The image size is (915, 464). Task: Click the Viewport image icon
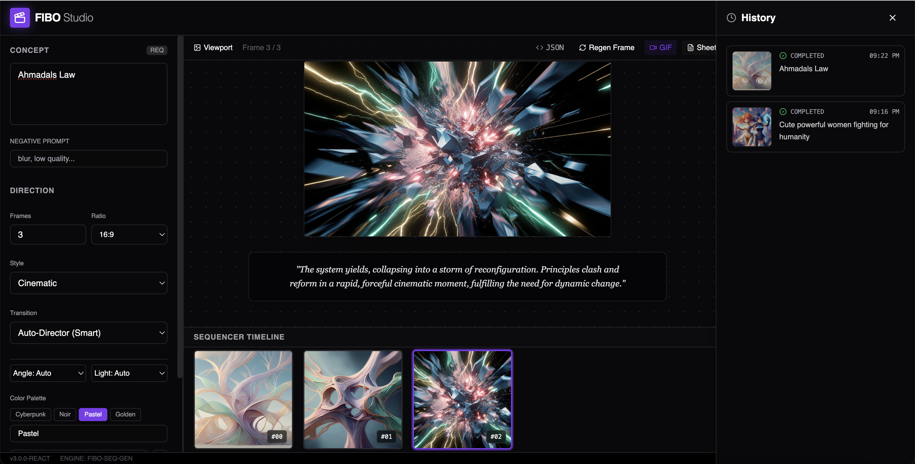[x=197, y=48]
